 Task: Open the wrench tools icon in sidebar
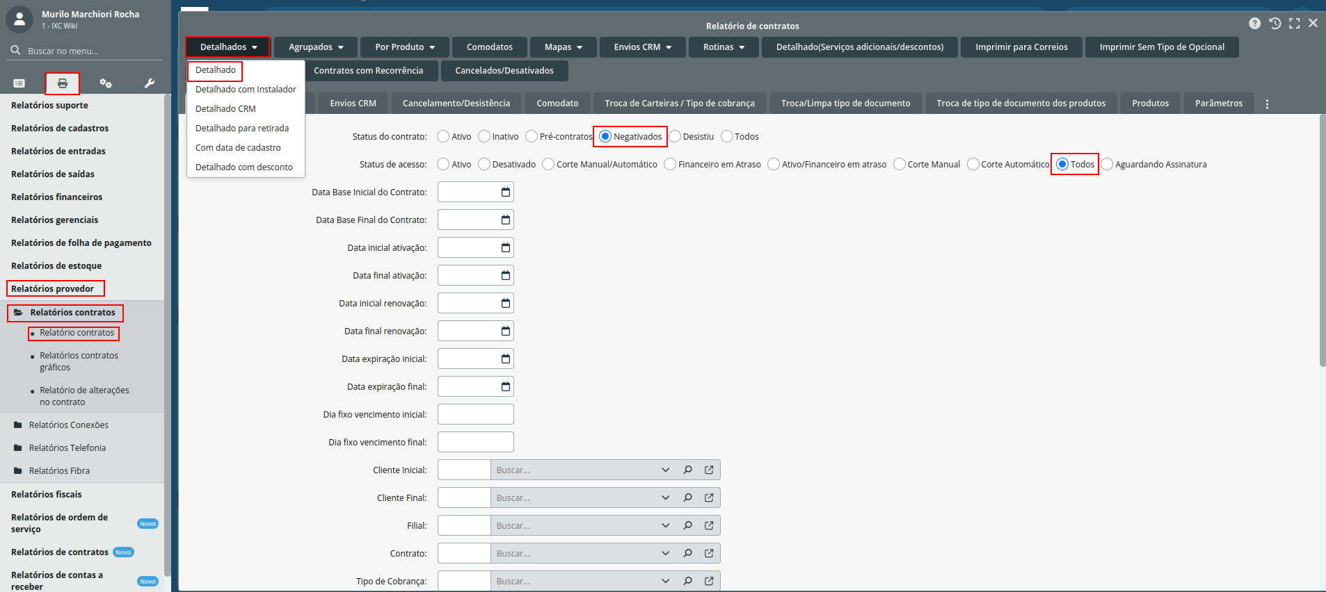click(x=149, y=83)
